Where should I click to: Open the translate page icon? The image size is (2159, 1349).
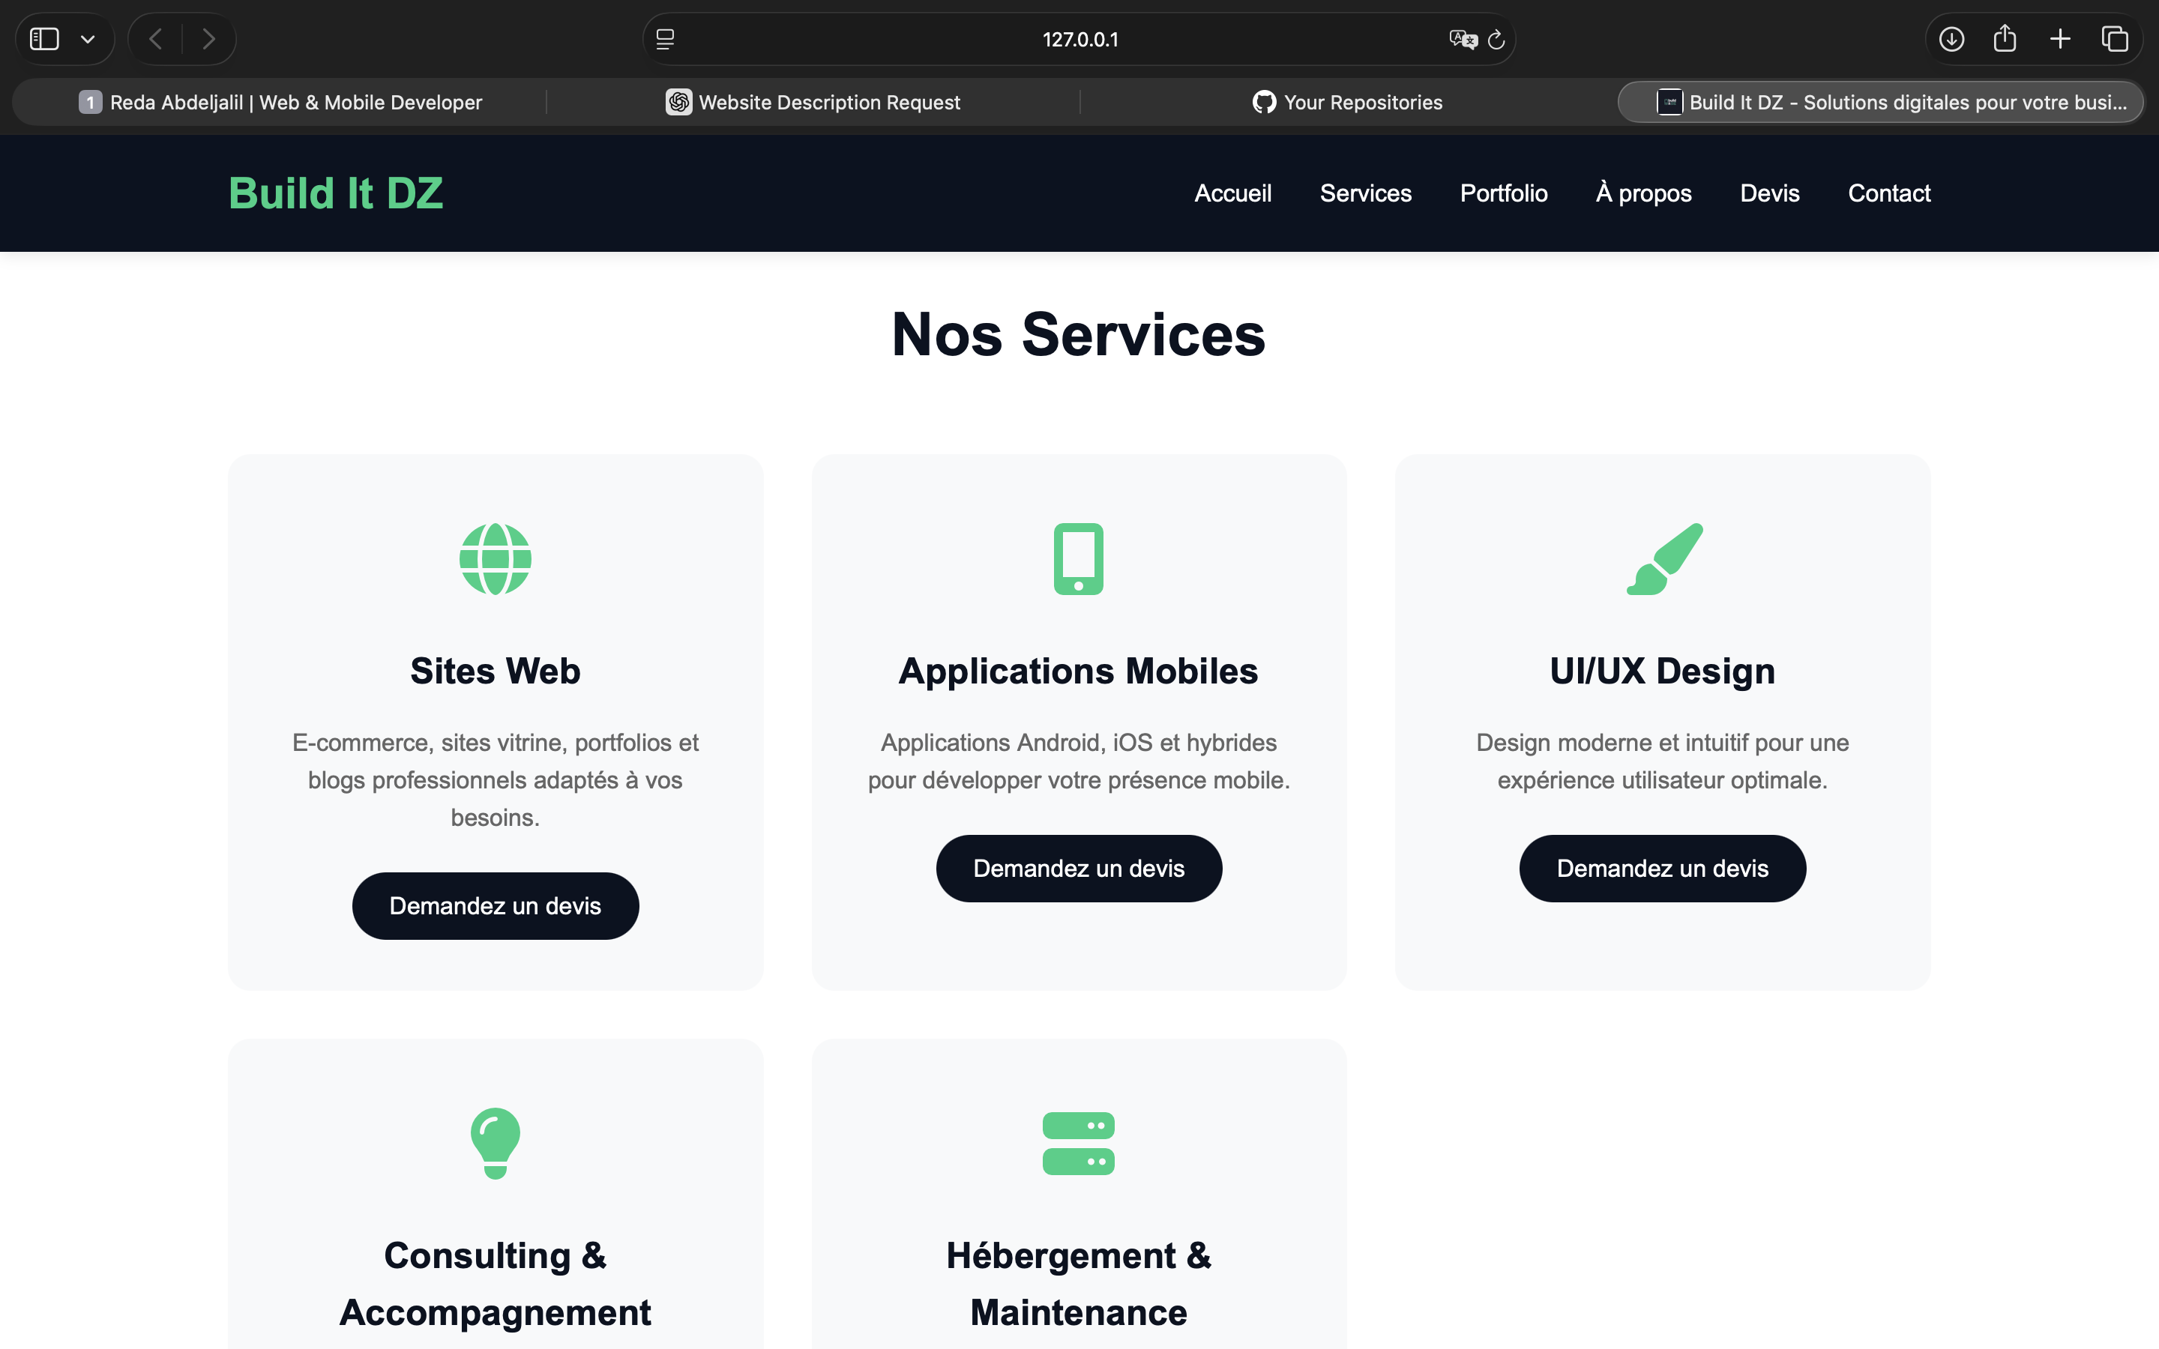coord(1463,39)
